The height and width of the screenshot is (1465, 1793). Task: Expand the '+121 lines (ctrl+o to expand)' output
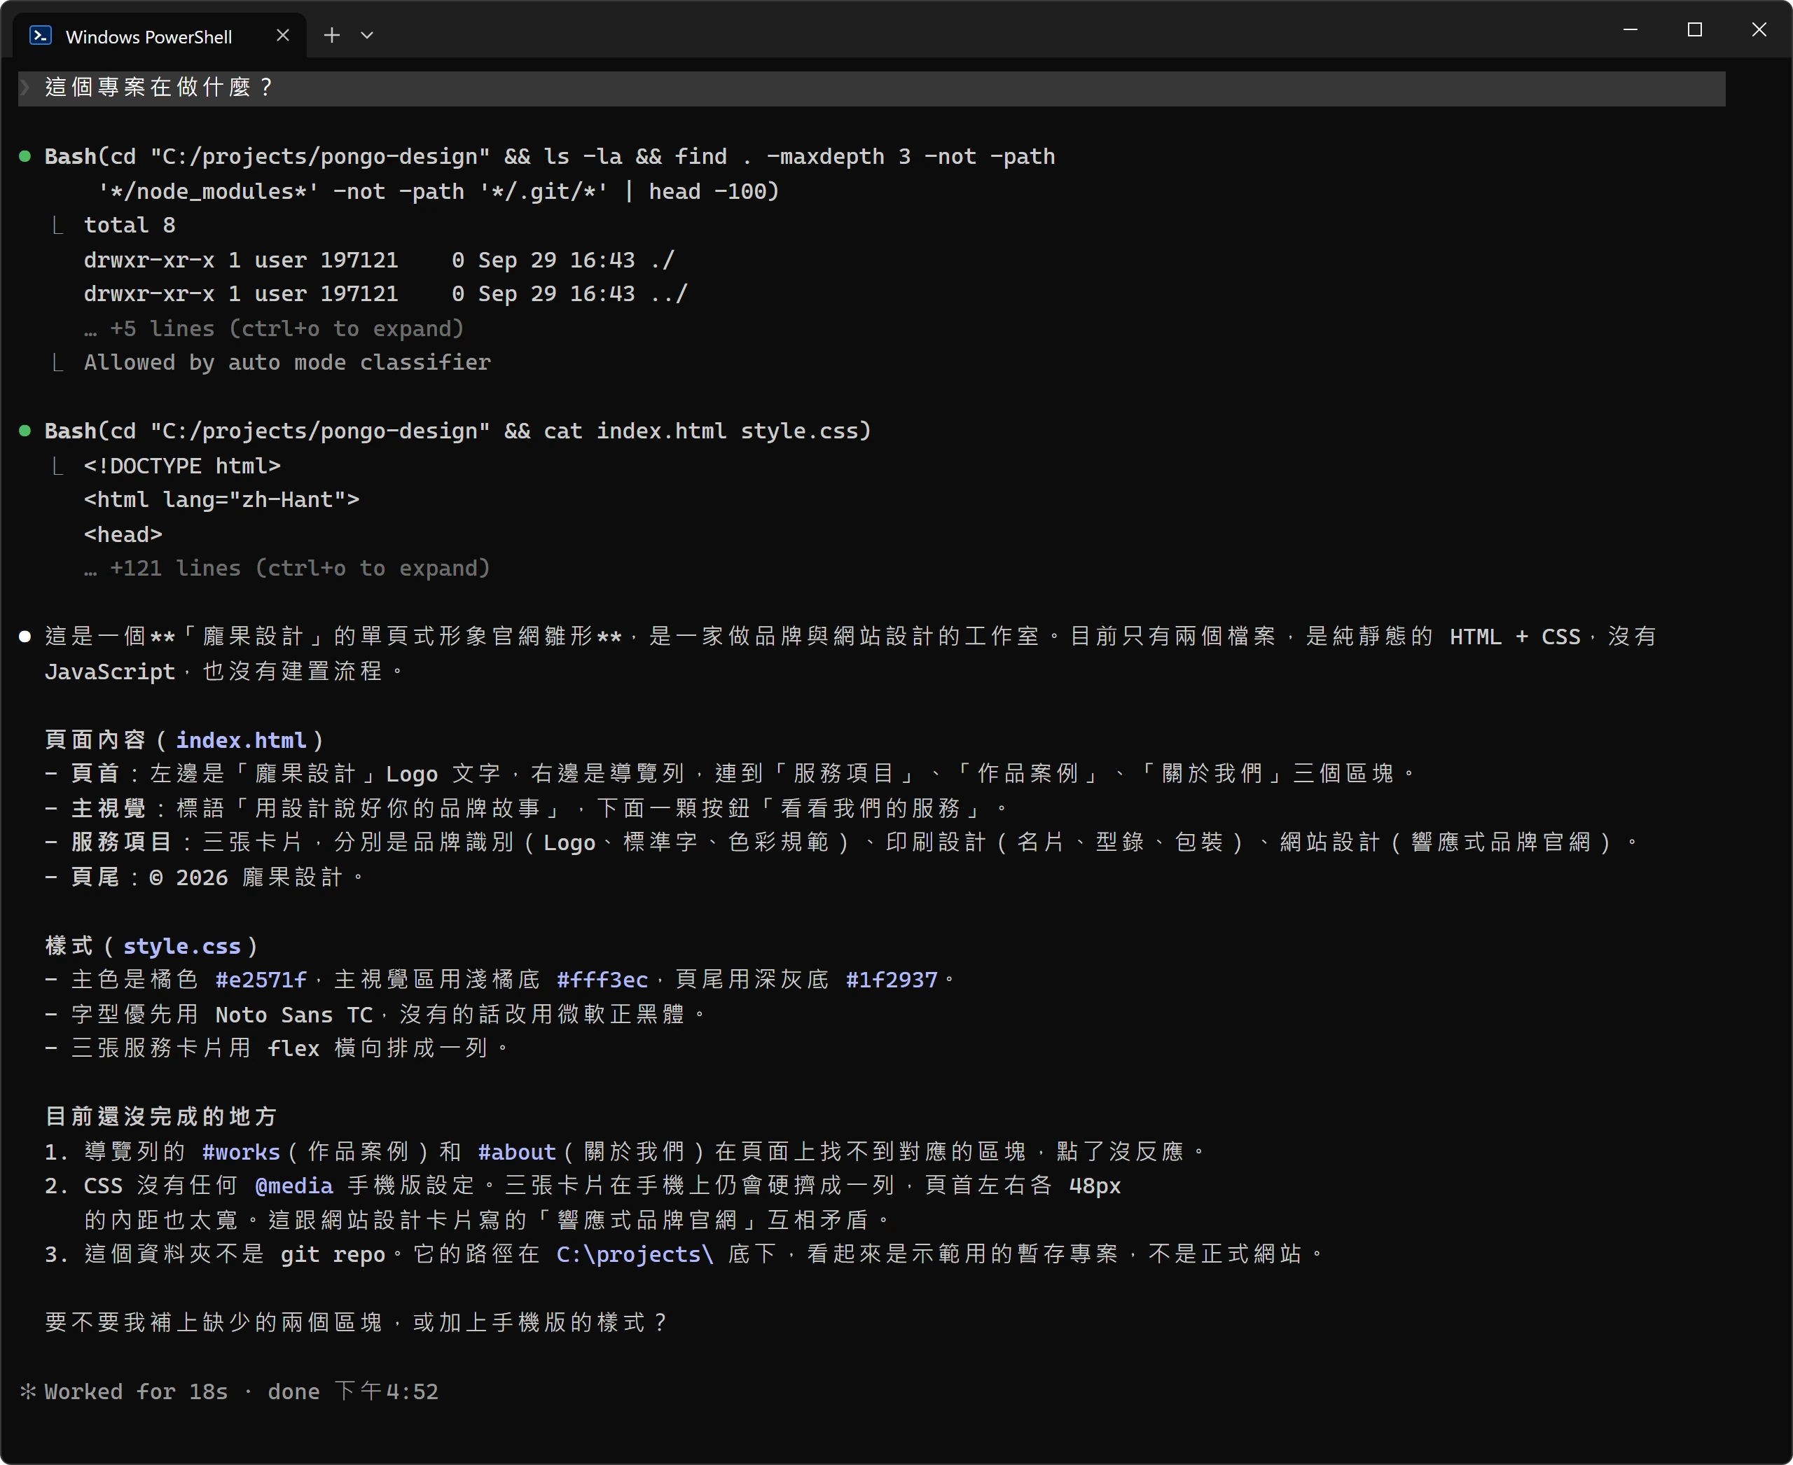(x=287, y=569)
